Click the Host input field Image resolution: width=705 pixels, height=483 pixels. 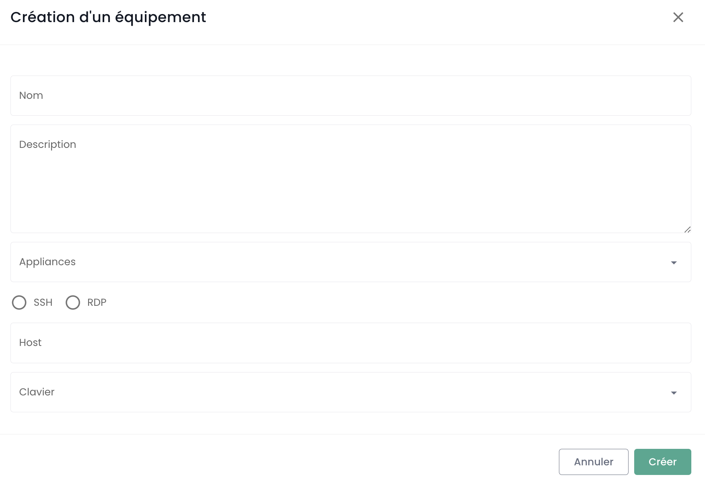click(x=350, y=343)
